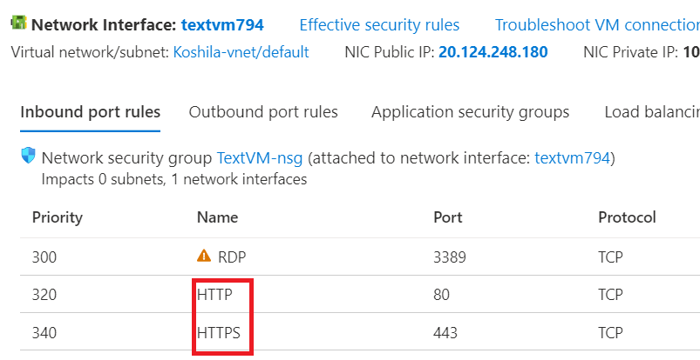Screen dimensions: 700x360
Task: Select the RDP rule row
Action: (360, 257)
